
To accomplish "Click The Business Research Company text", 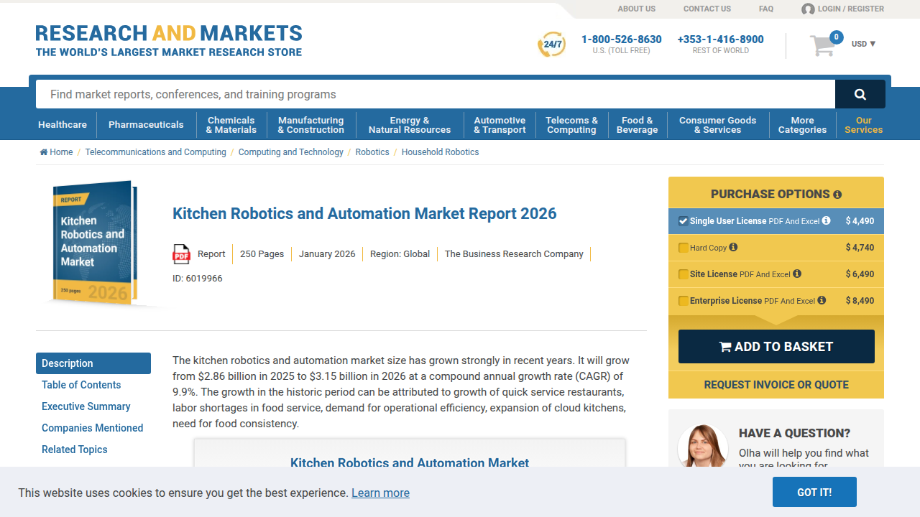I will pyautogui.click(x=514, y=254).
